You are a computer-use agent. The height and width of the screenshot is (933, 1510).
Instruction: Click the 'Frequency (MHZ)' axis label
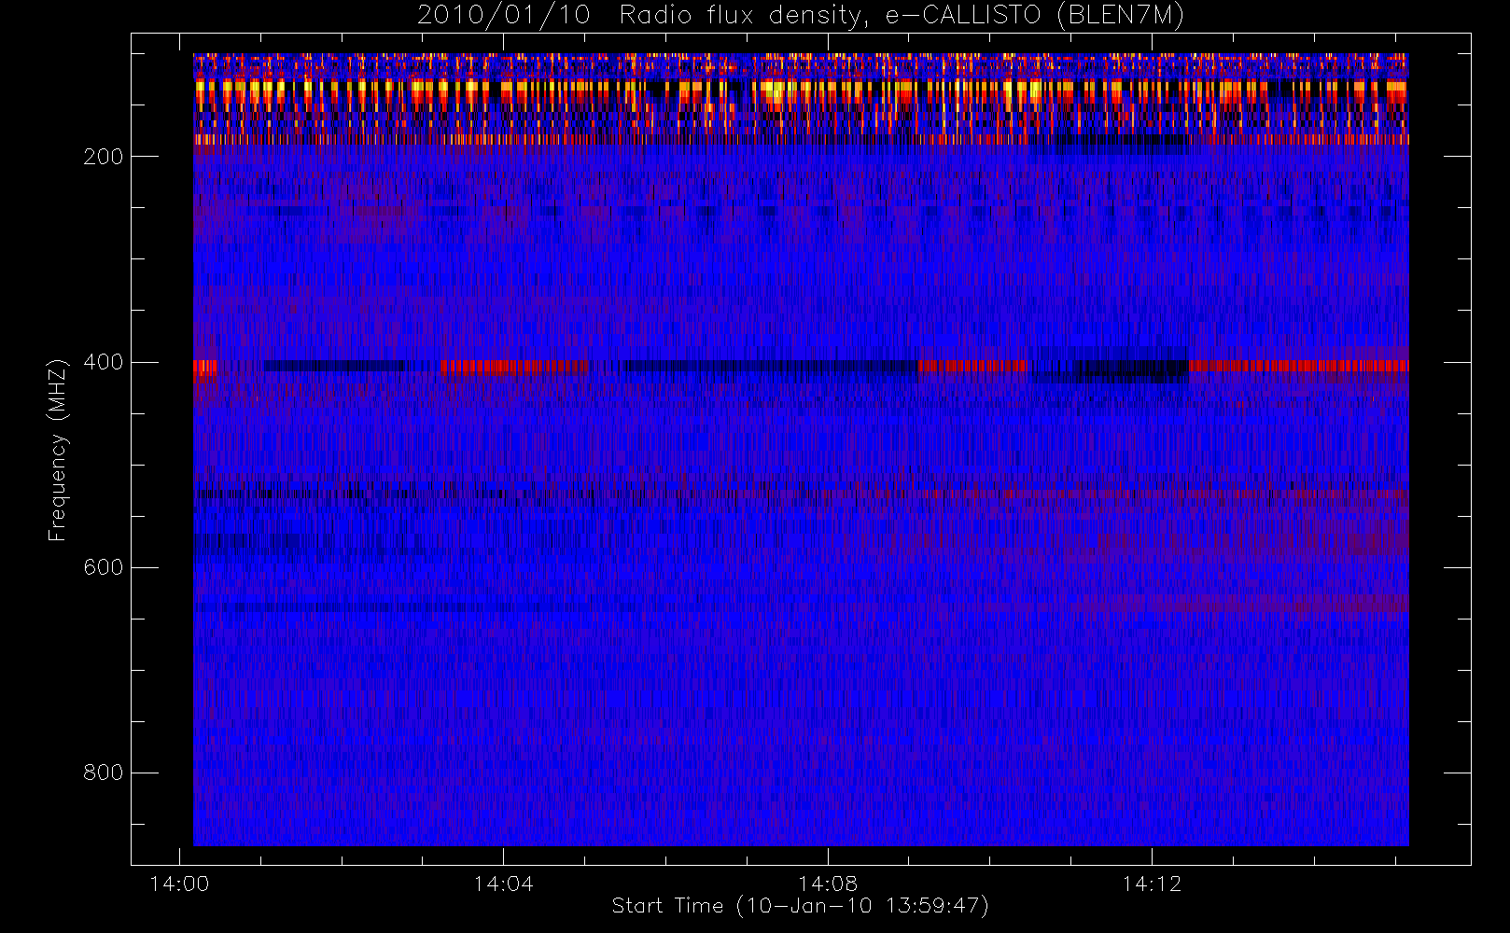pyautogui.click(x=58, y=450)
